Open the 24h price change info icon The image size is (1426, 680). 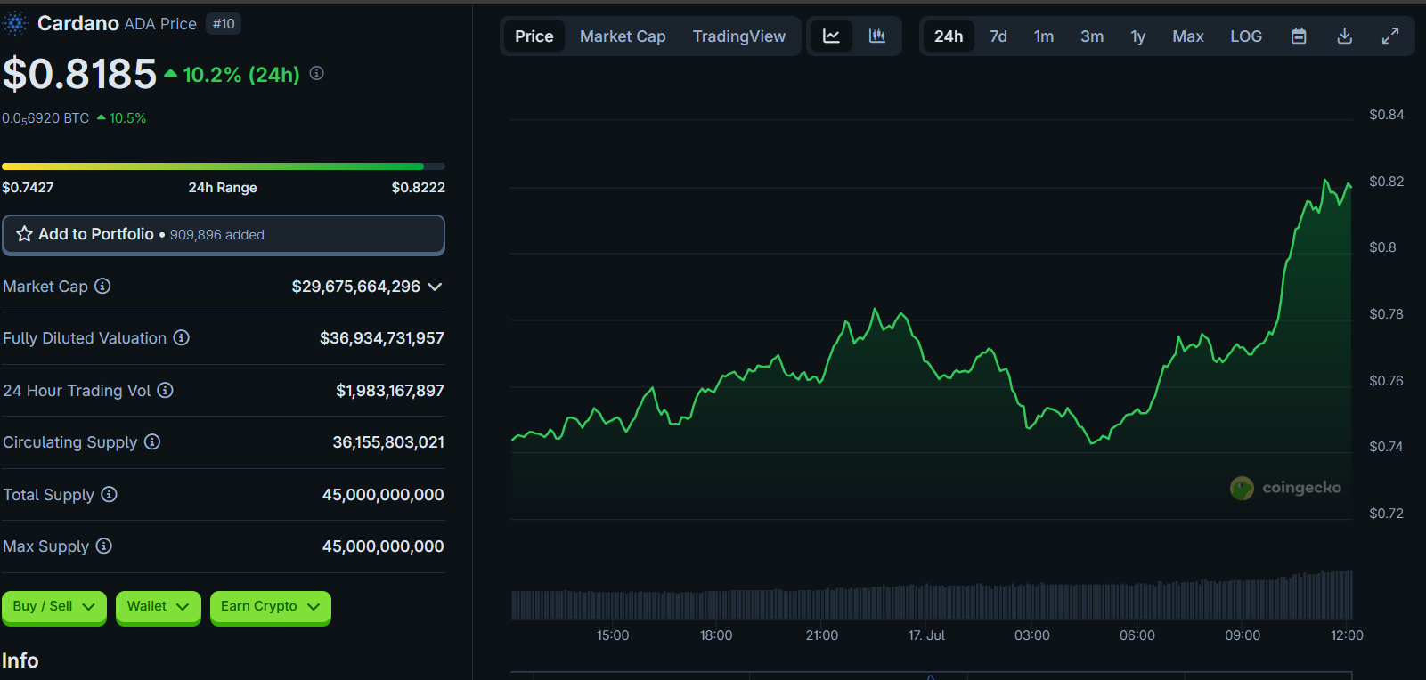click(x=316, y=74)
